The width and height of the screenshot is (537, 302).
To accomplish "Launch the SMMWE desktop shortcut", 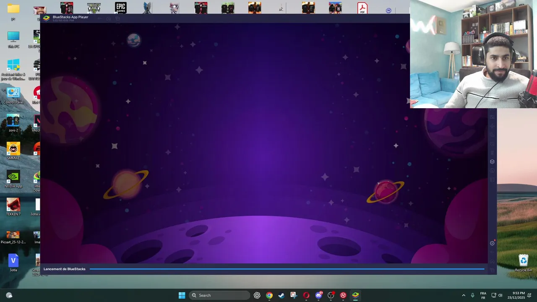I will 13,151.
